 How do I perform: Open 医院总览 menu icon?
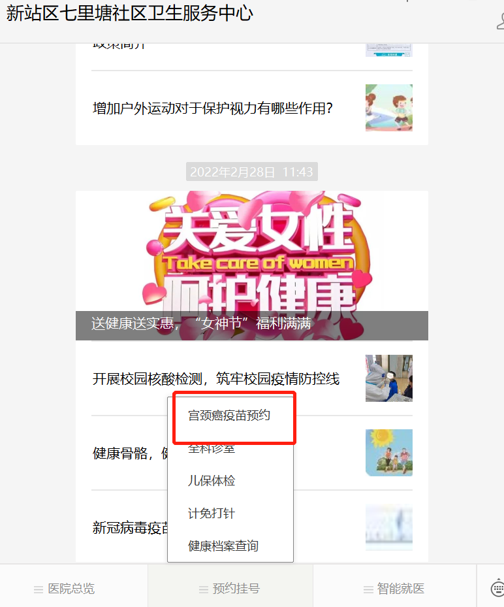click(x=39, y=589)
